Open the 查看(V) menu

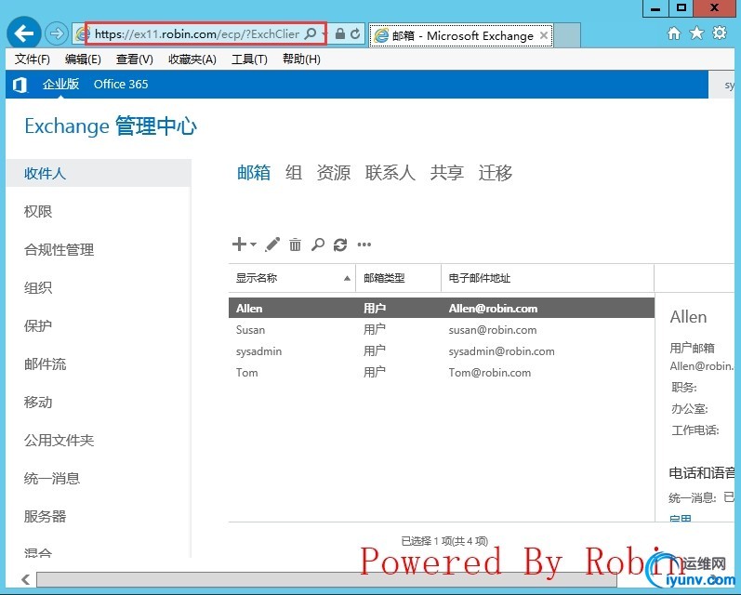(x=135, y=59)
